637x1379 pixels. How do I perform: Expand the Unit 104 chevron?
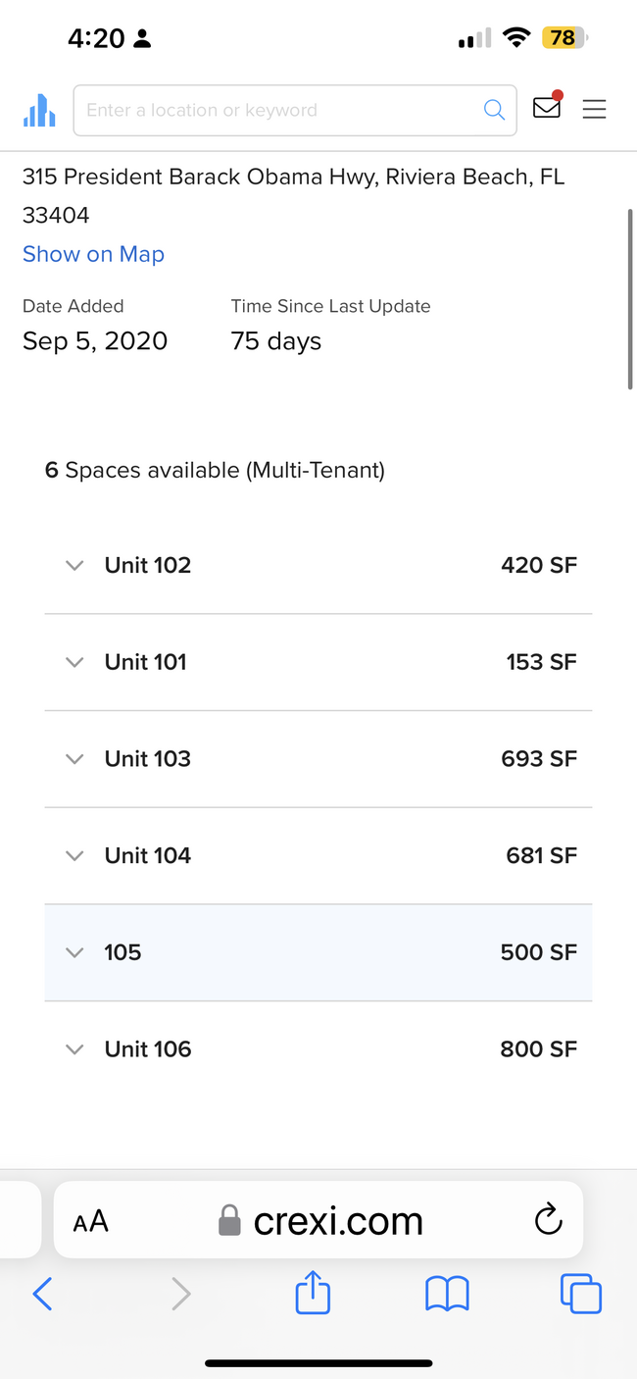74,855
